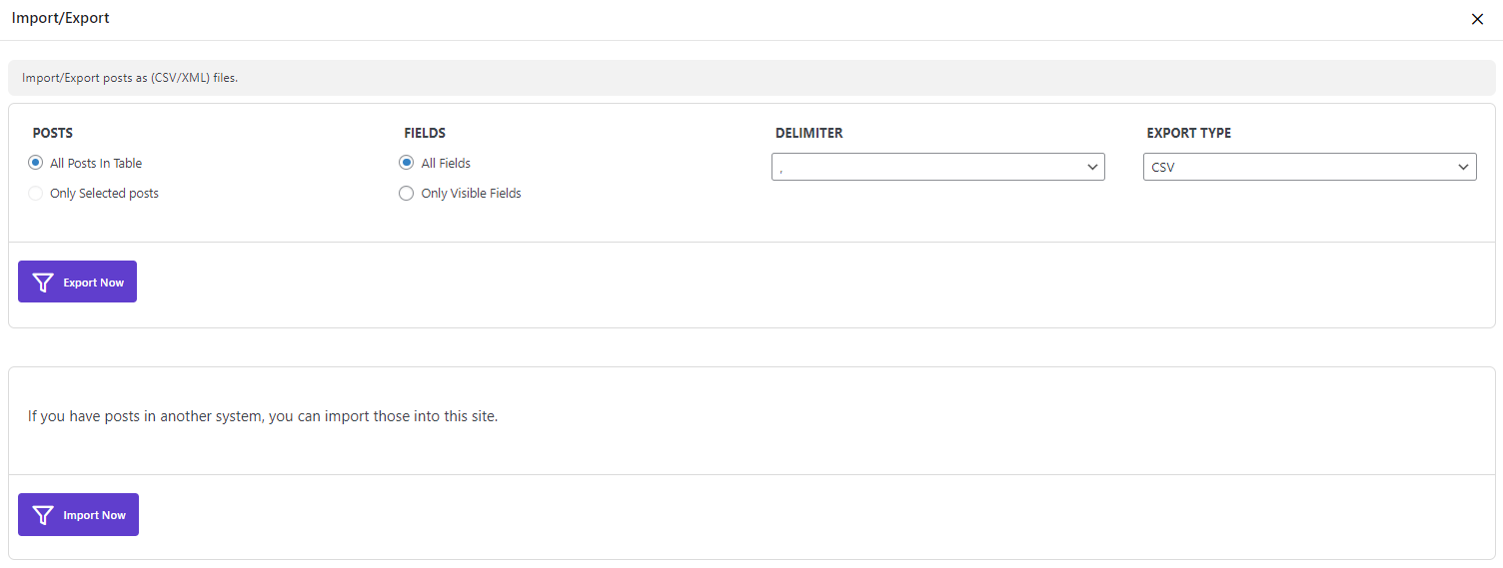The width and height of the screenshot is (1503, 568).
Task: Select the All Posts In Table radio button
Action: (36, 163)
